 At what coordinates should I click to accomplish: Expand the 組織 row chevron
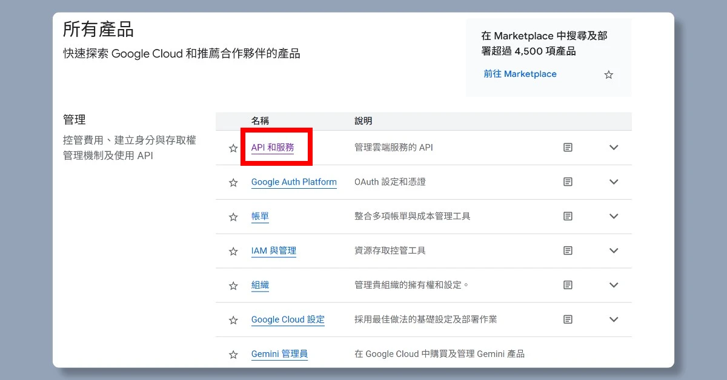tap(614, 285)
